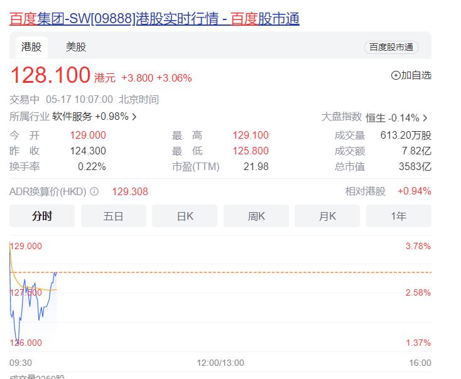Click the 昨收 value 124.300
The image size is (461, 379).
pos(88,151)
